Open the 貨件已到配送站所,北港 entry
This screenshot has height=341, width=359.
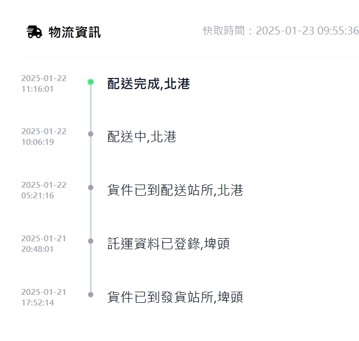(x=175, y=190)
